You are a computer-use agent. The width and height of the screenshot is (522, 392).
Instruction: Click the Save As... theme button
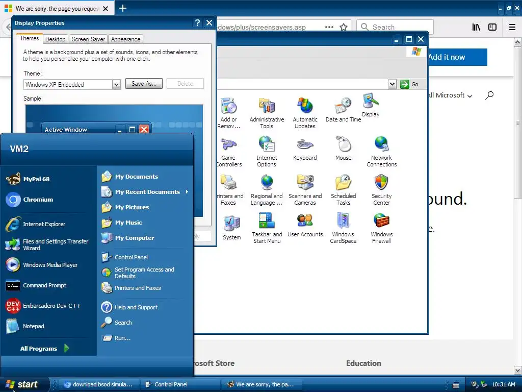point(144,84)
